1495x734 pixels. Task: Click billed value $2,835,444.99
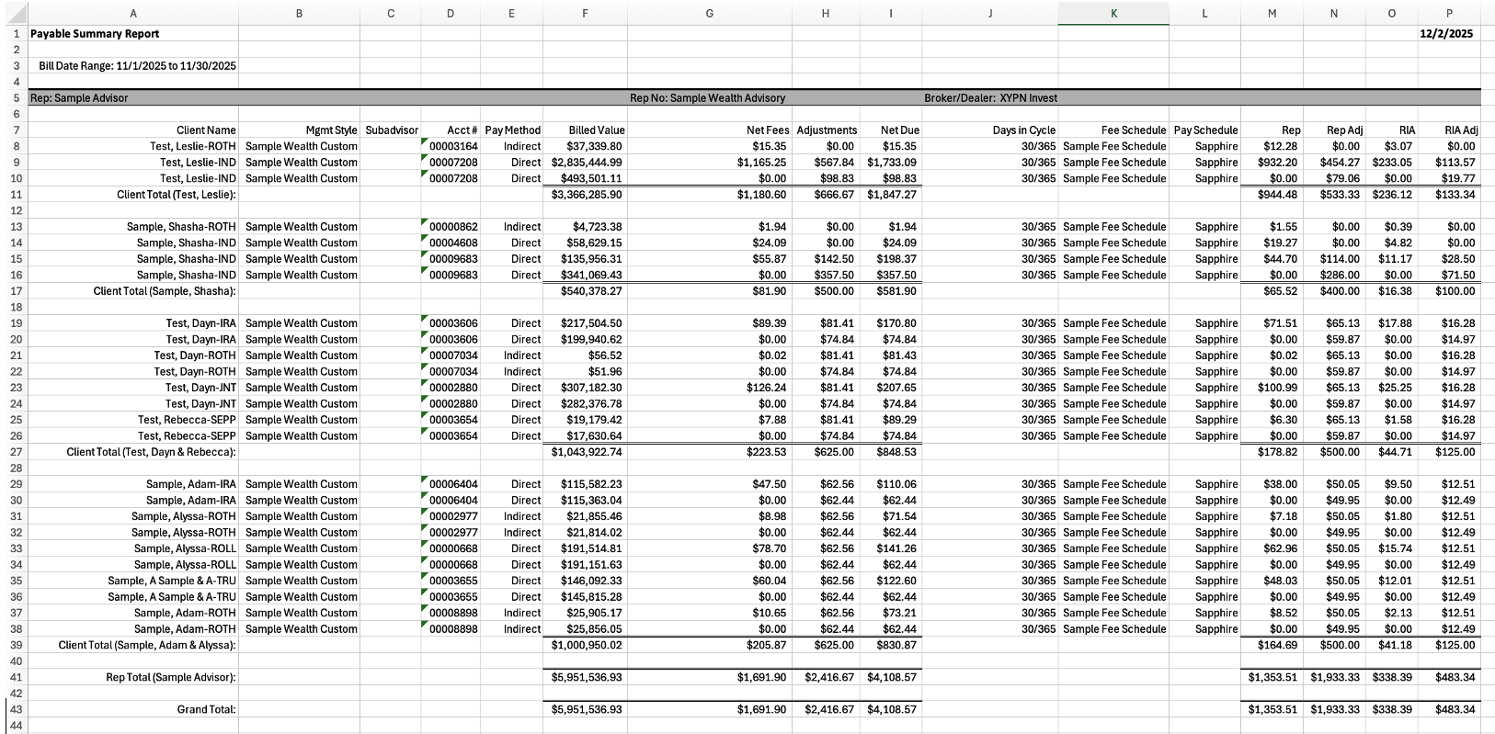587,163
